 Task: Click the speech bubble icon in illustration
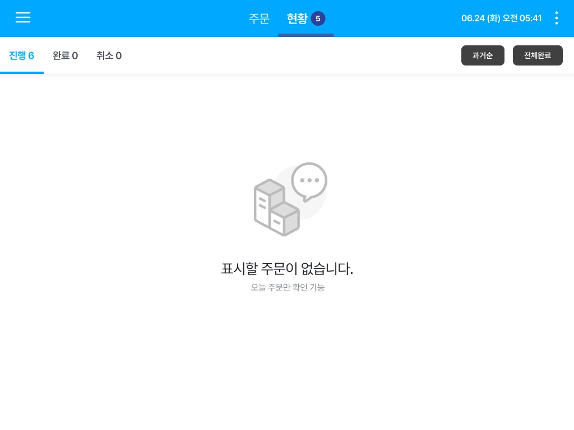(309, 182)
